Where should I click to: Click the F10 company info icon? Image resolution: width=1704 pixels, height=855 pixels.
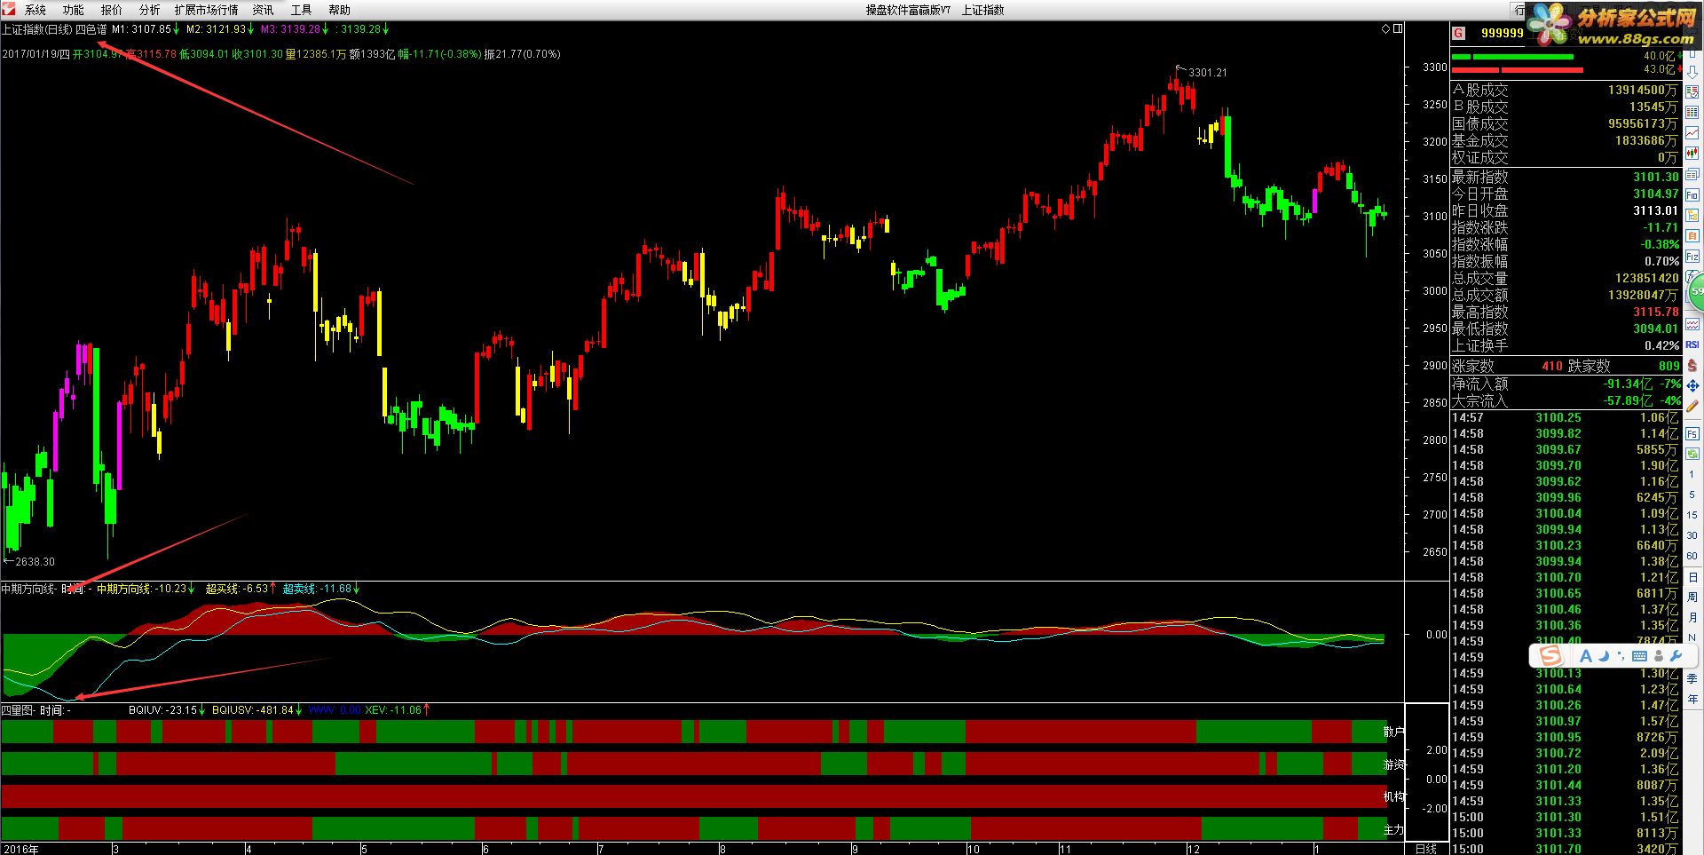(x=1692, y=195)
